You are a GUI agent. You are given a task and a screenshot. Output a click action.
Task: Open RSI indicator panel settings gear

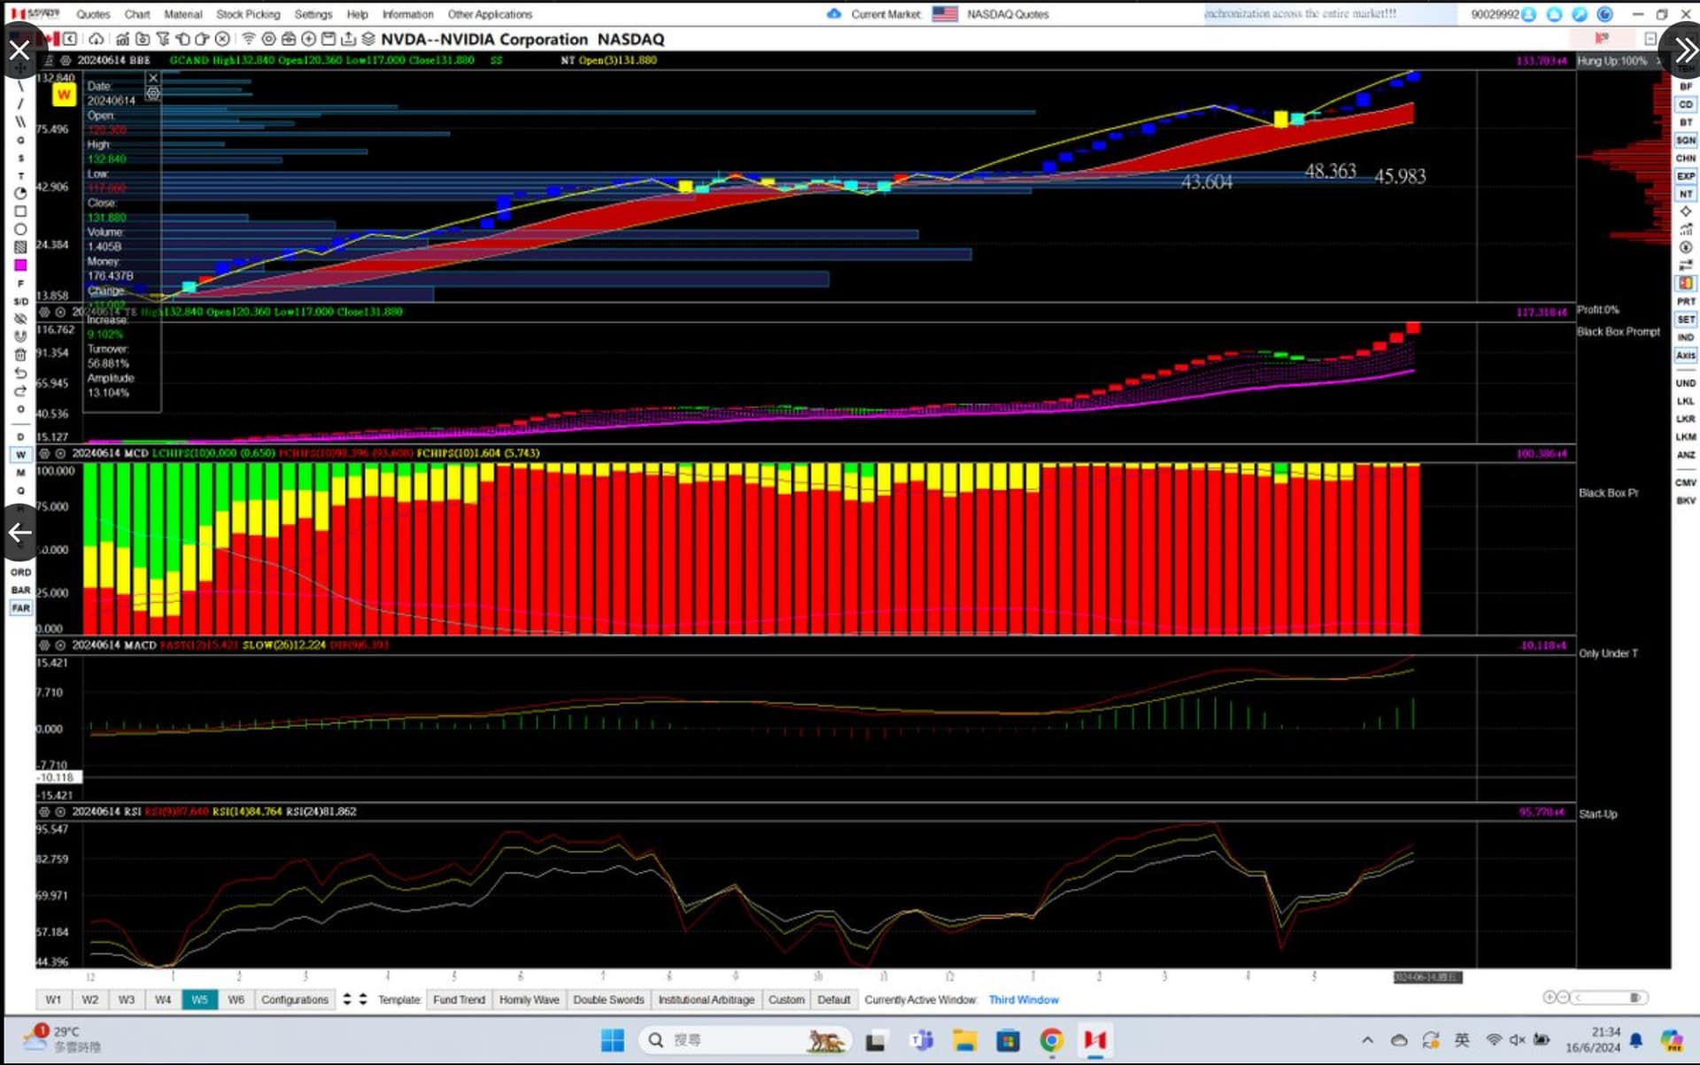pos(44,812)
